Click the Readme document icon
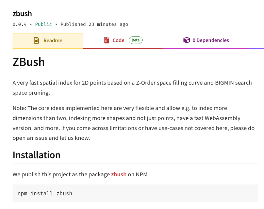The height and width of the screenshot is (209, 264). (36, 41)
